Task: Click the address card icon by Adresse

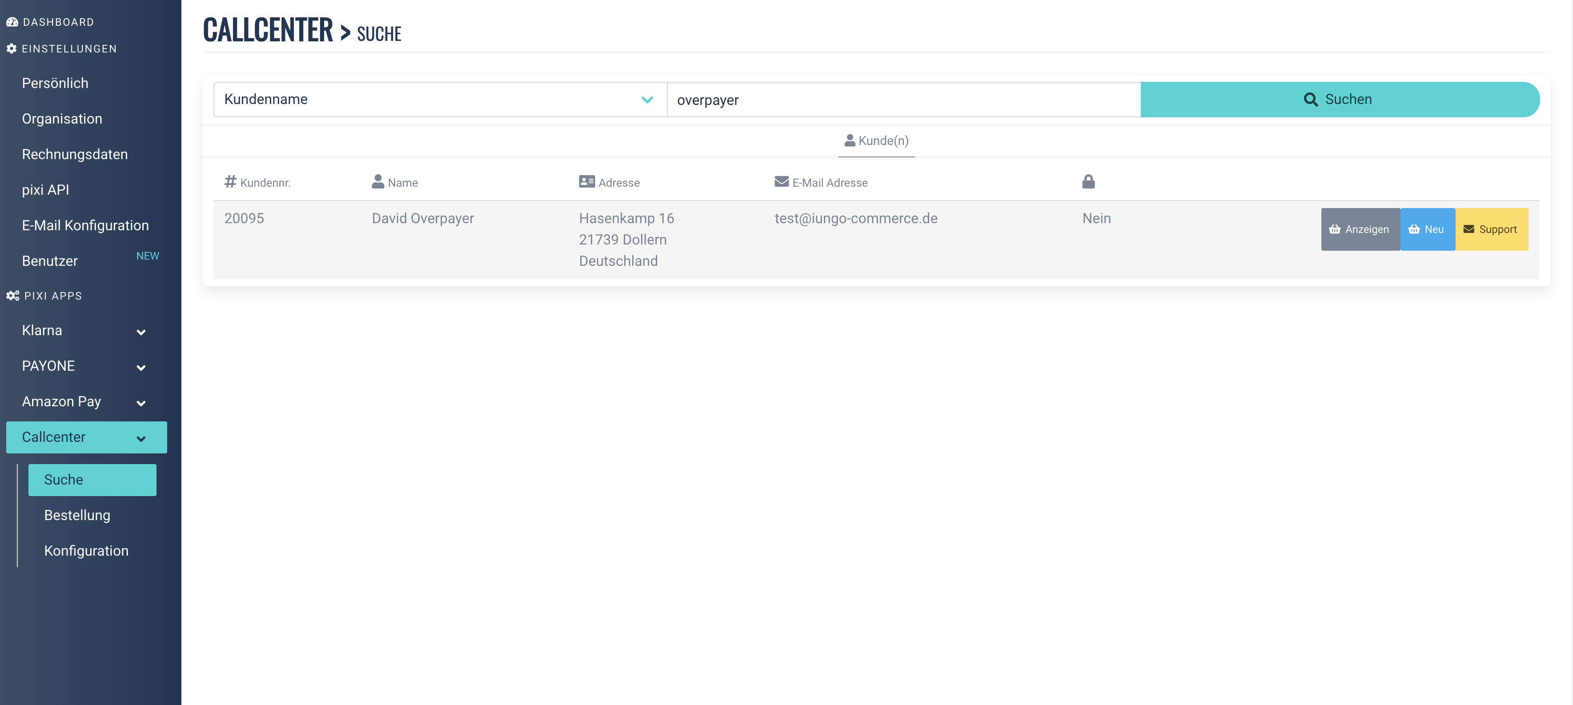Action: [x=587, y=181]
